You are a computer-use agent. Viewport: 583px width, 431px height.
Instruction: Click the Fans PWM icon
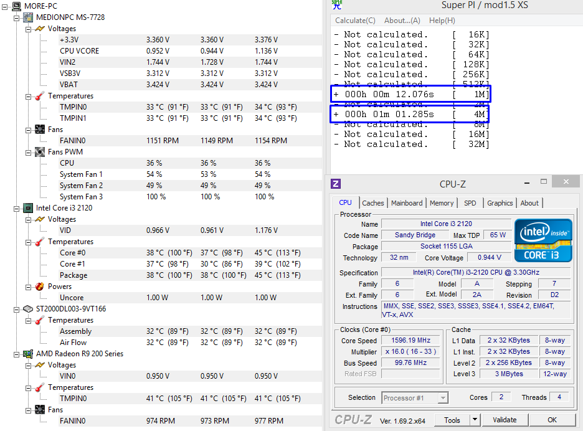pos(40,152)
